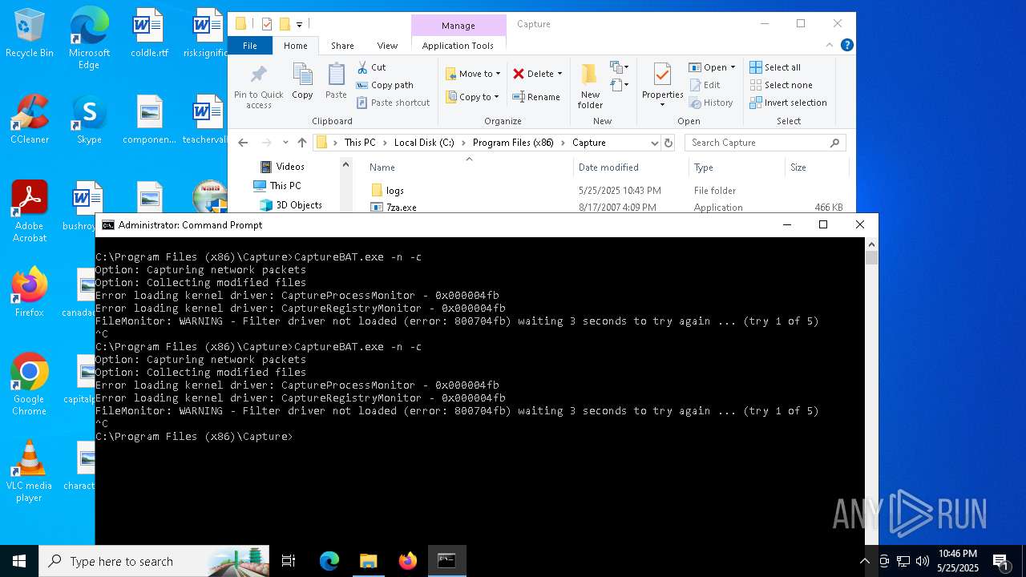Screen dimensions: 1026x577
Task: Open Properties from the ribbon
Action: point(662,87)
